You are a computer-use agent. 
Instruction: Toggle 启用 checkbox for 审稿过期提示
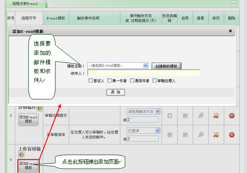tap(185, 116)
